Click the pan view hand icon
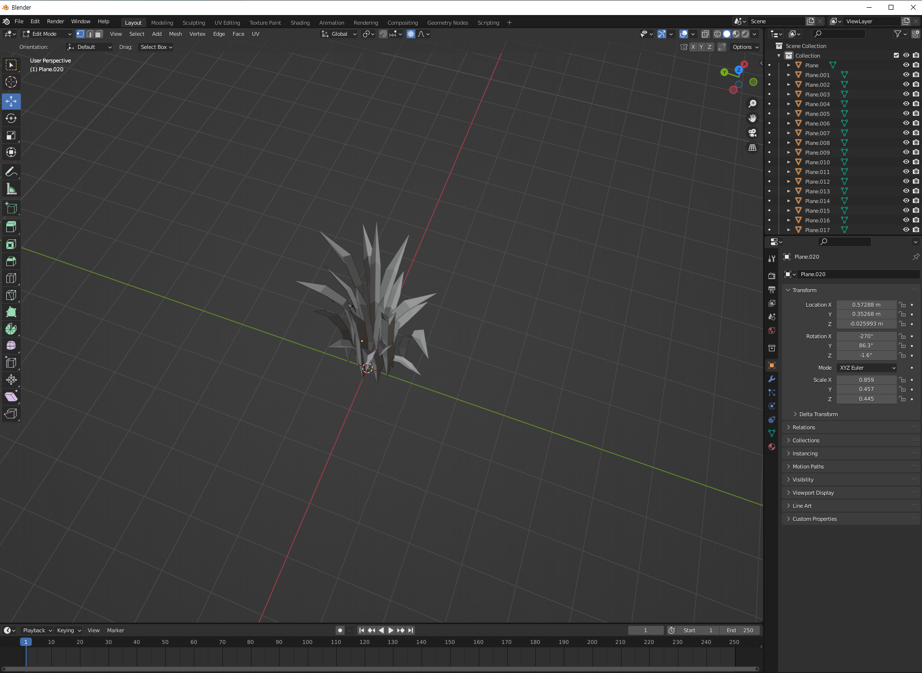Screen dimensions: 922x673 click(752, 118)
